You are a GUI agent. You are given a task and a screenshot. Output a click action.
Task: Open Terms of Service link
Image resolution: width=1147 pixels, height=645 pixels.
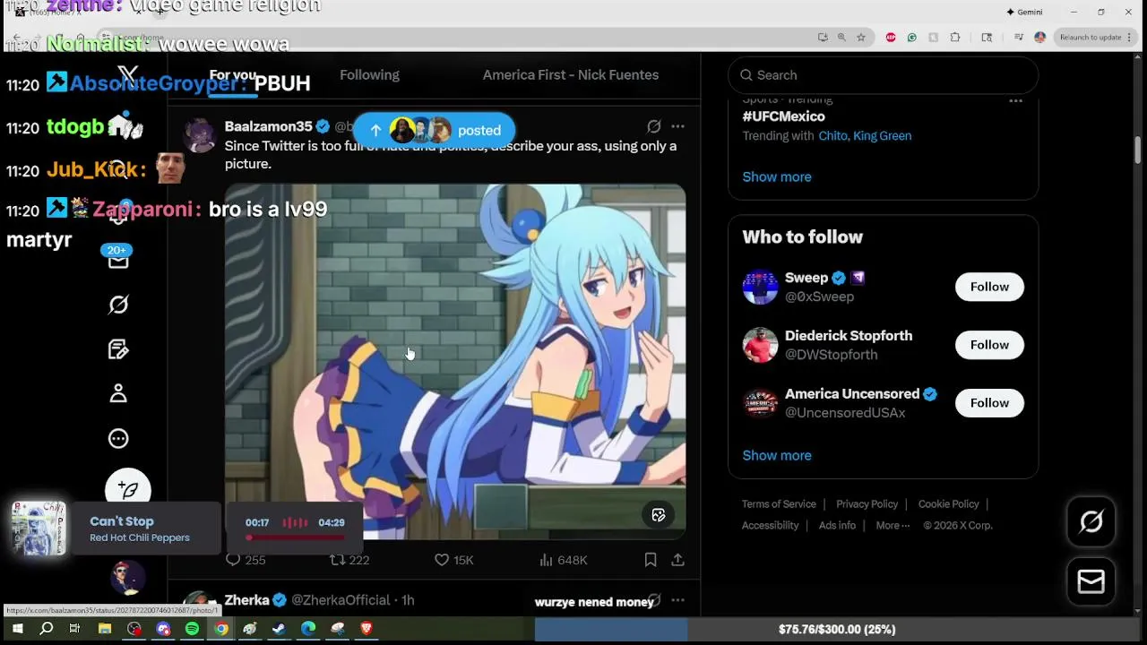click(779, 504)
